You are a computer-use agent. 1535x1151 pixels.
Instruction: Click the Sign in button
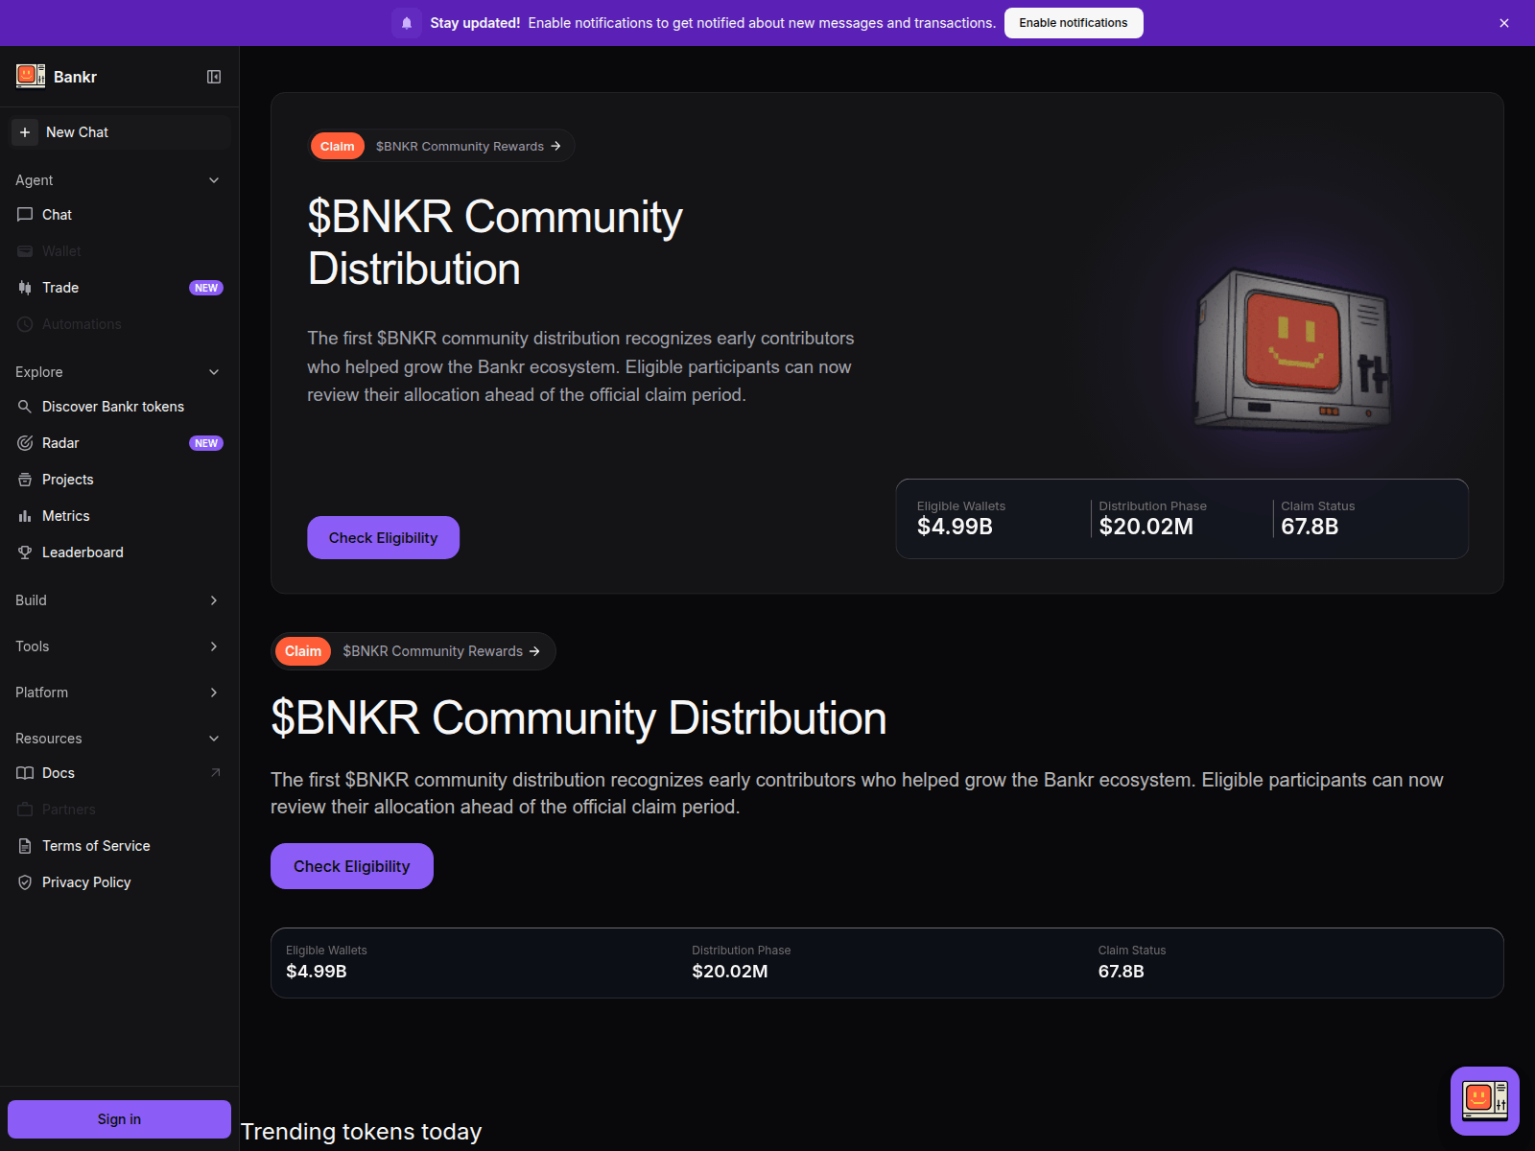click(x=119, y=1119)
